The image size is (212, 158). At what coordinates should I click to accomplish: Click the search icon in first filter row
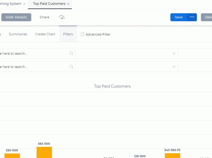(71, 53)
